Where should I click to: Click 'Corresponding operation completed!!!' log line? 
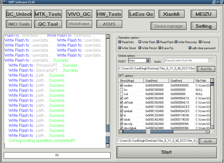point(42,140)
